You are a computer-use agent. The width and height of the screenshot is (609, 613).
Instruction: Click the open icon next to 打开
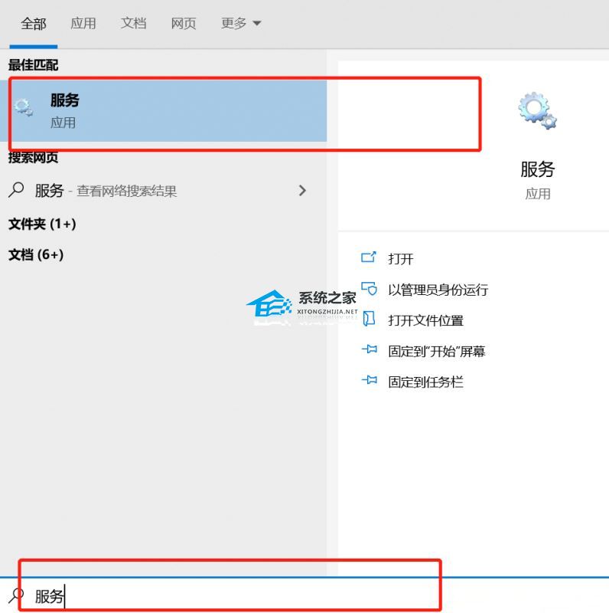coord(369,257)
